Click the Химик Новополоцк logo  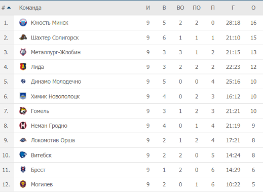tap(23, 96)
